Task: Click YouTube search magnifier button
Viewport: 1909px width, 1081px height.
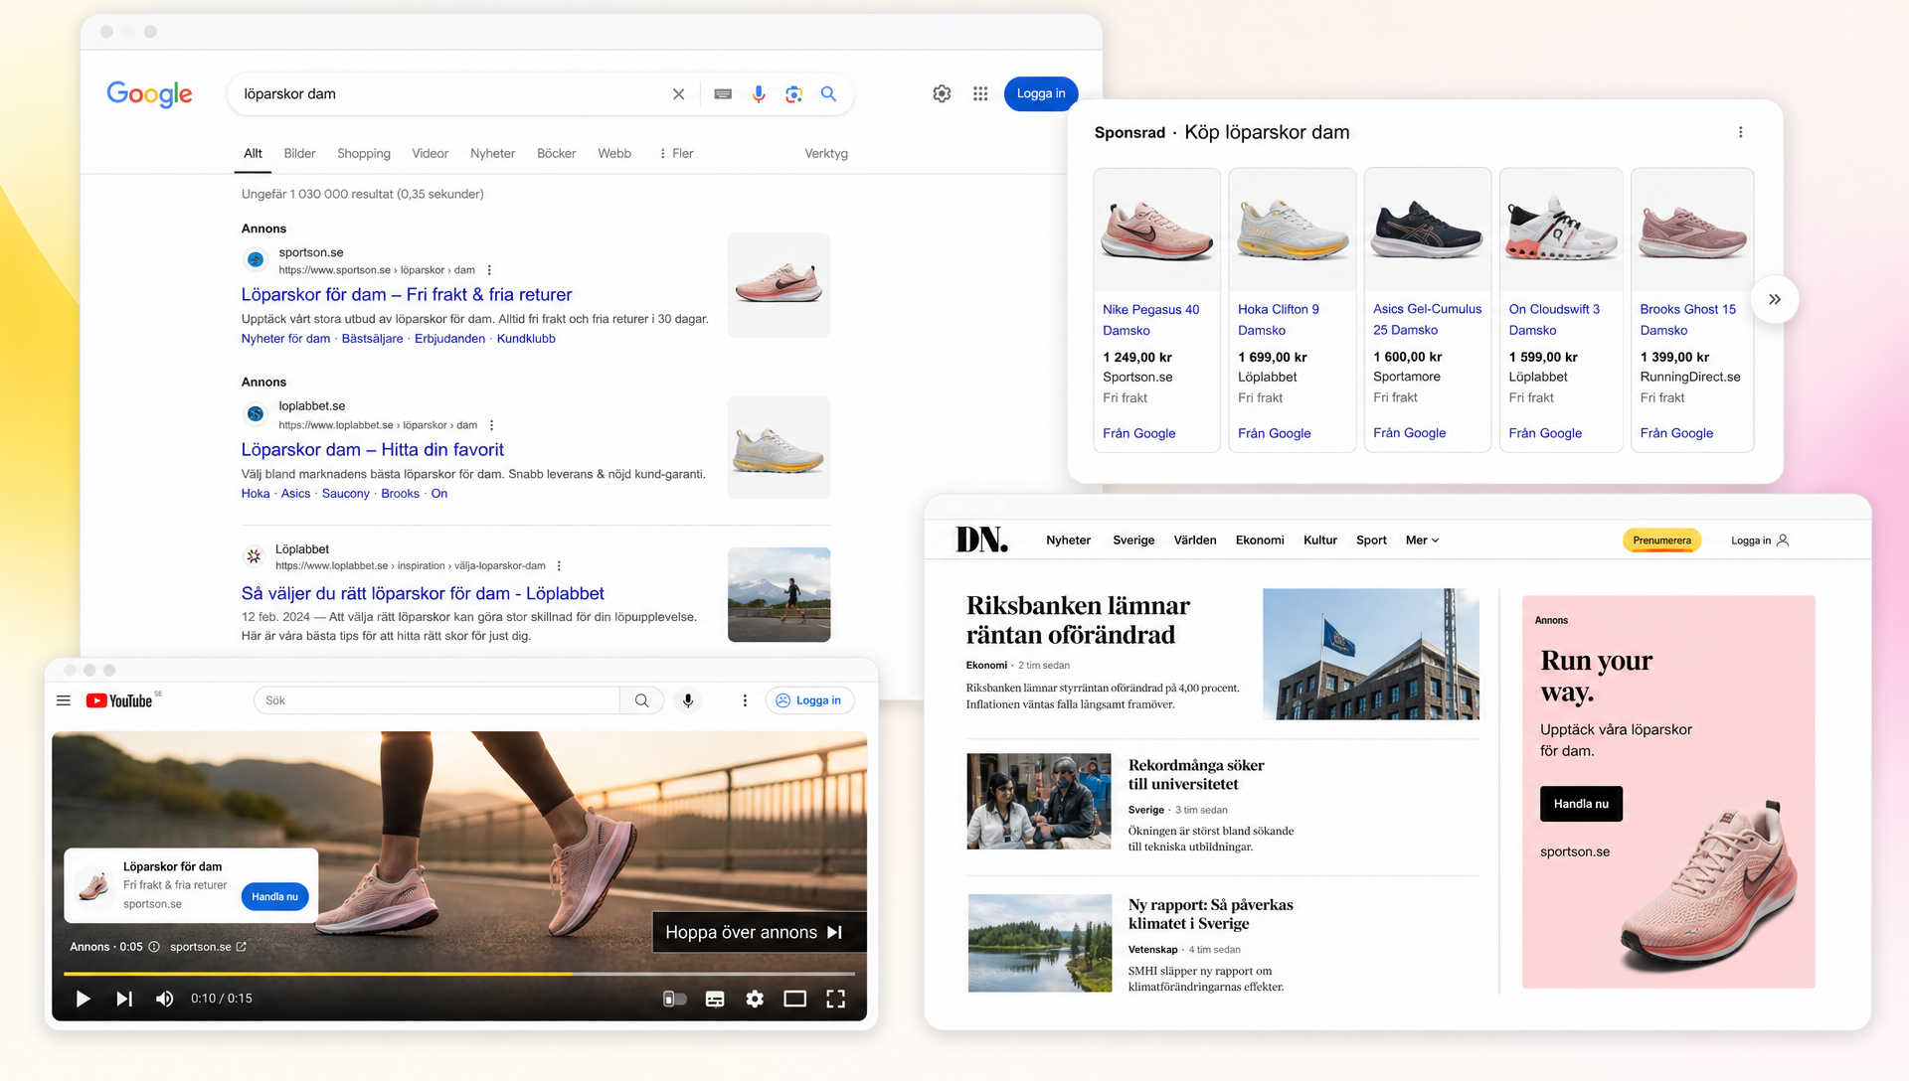Action: coord(642,700)
